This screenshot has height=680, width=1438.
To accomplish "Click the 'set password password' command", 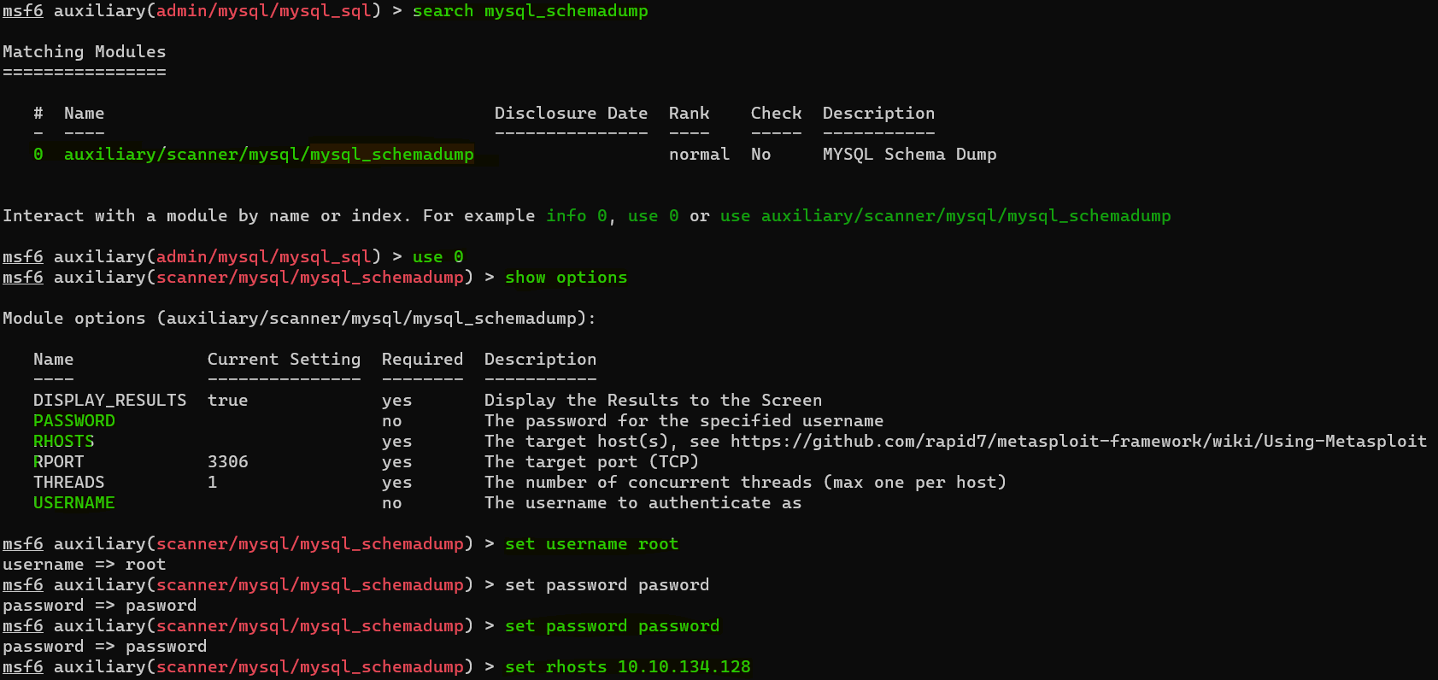I will pos(612,626).
